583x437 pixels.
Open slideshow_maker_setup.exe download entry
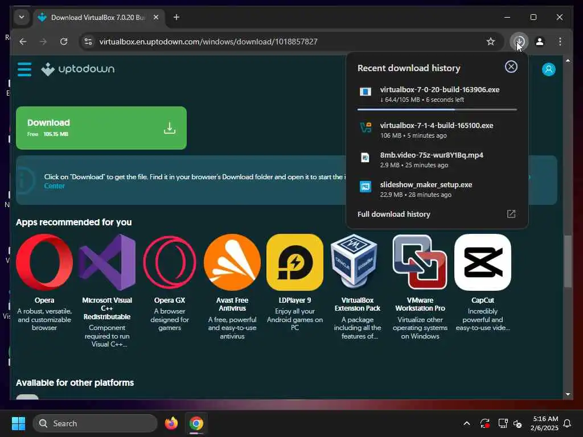point(437,189)
